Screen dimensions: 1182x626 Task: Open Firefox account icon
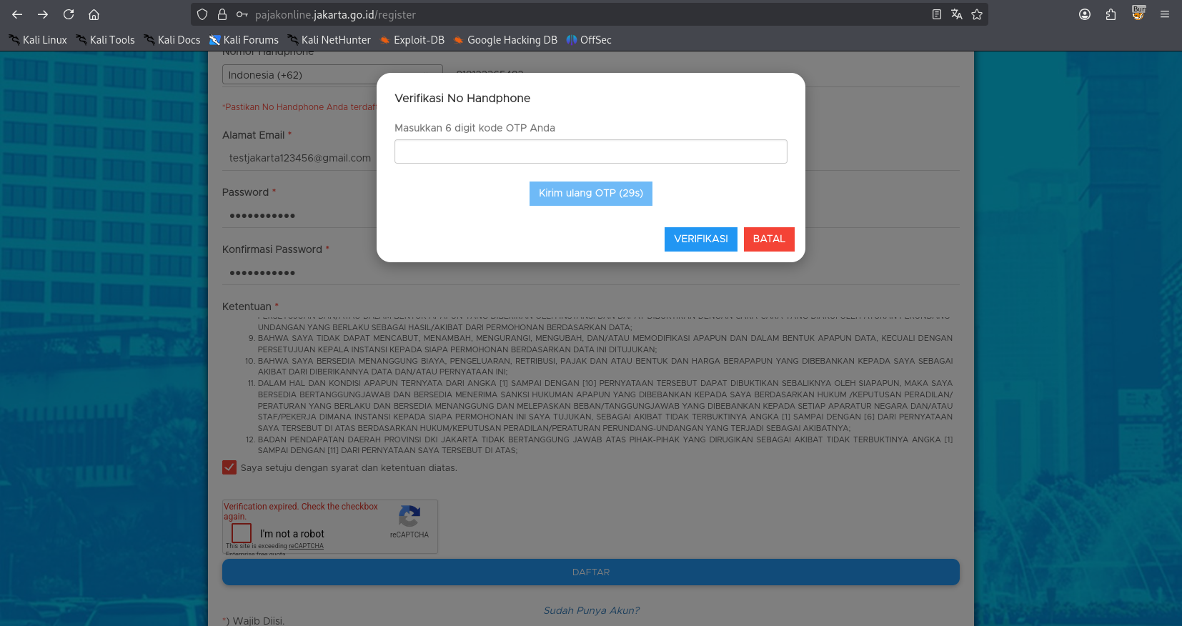click(x=1085, y=14)
